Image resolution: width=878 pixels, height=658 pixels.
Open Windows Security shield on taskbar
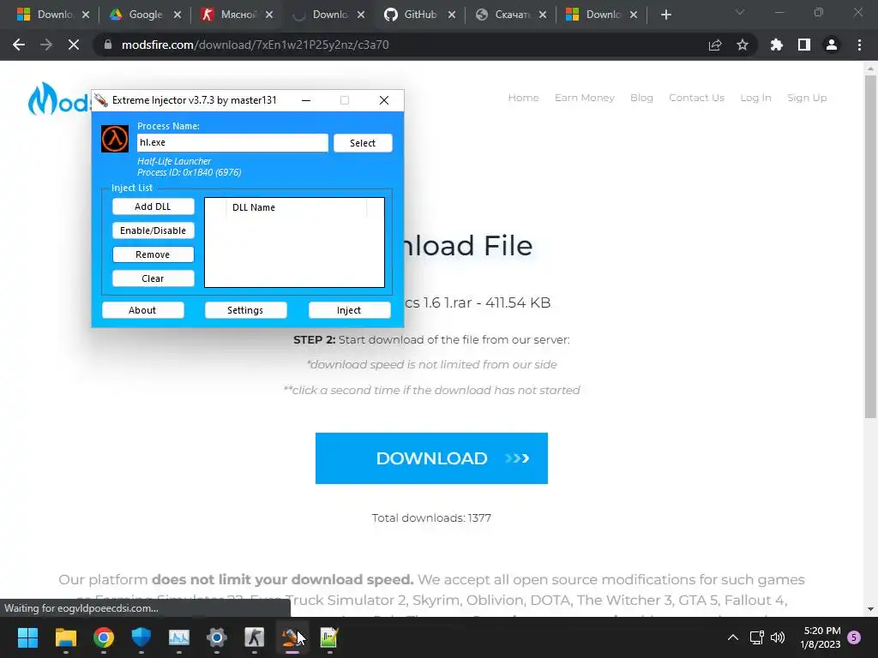point(141,637)
